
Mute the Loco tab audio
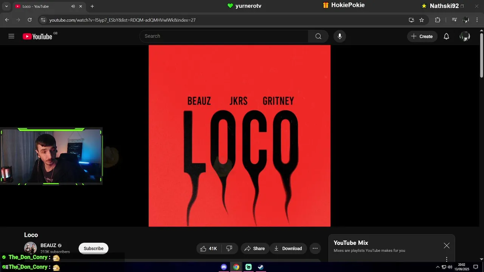point(73,6)
